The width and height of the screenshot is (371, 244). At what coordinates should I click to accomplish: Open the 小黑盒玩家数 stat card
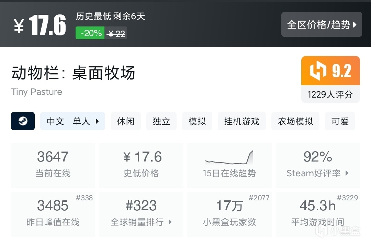click(229, 214)
